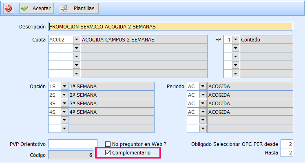Open the empty second Cuota row dropdown
This screenshot has width=305, height=163.
click(76, 48)
